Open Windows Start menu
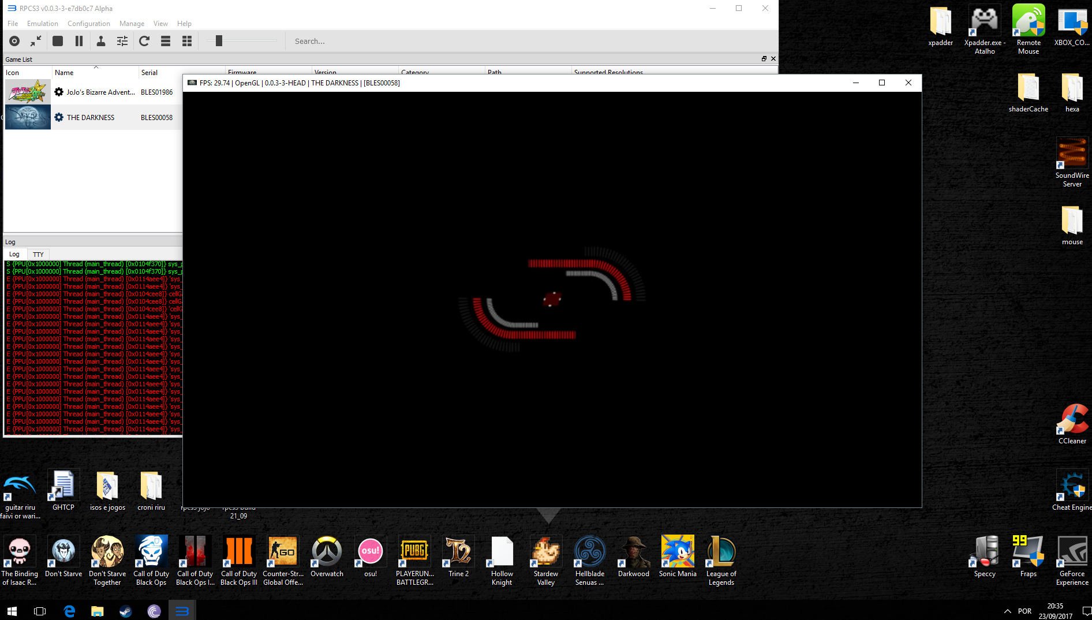Image resolution: width=1092 pixels, height=620 pixels. (x=12, y=611)
